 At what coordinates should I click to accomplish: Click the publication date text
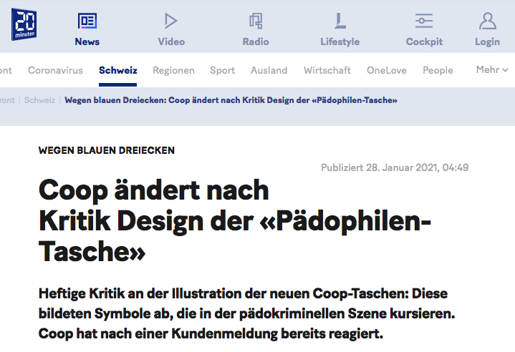395,167
